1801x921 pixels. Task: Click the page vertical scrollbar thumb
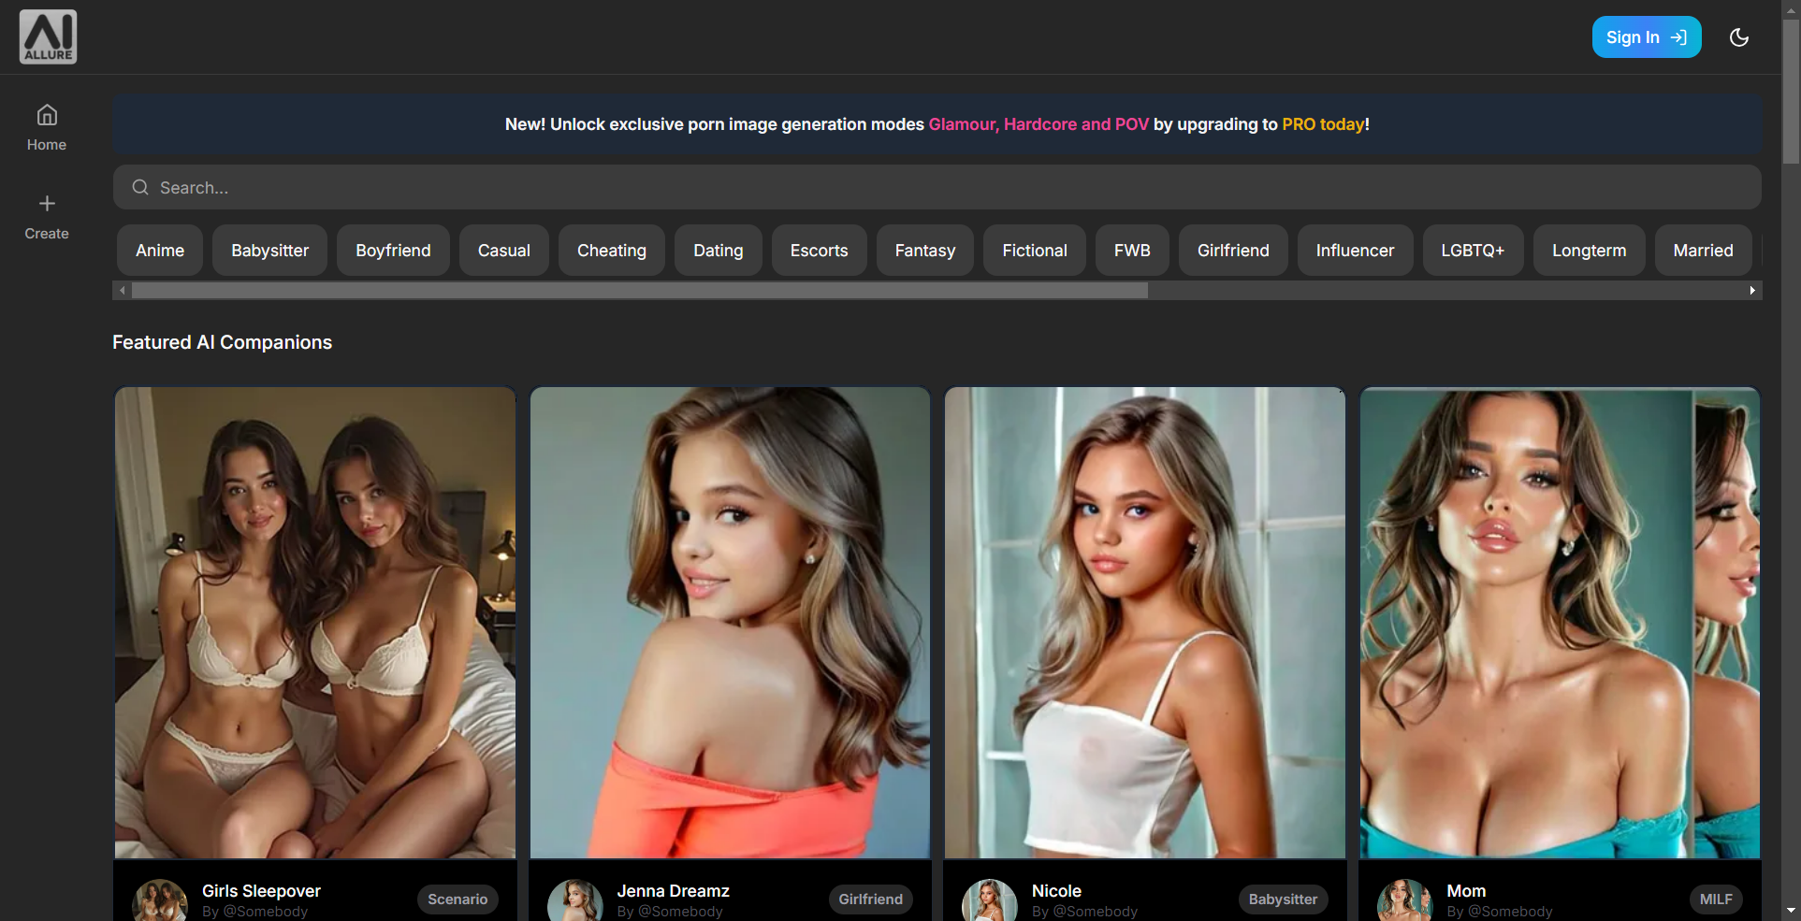(1791, 91)
